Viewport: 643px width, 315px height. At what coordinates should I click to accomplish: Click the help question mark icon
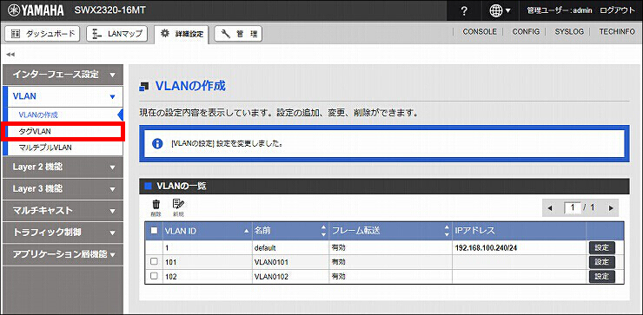[464, 11]
